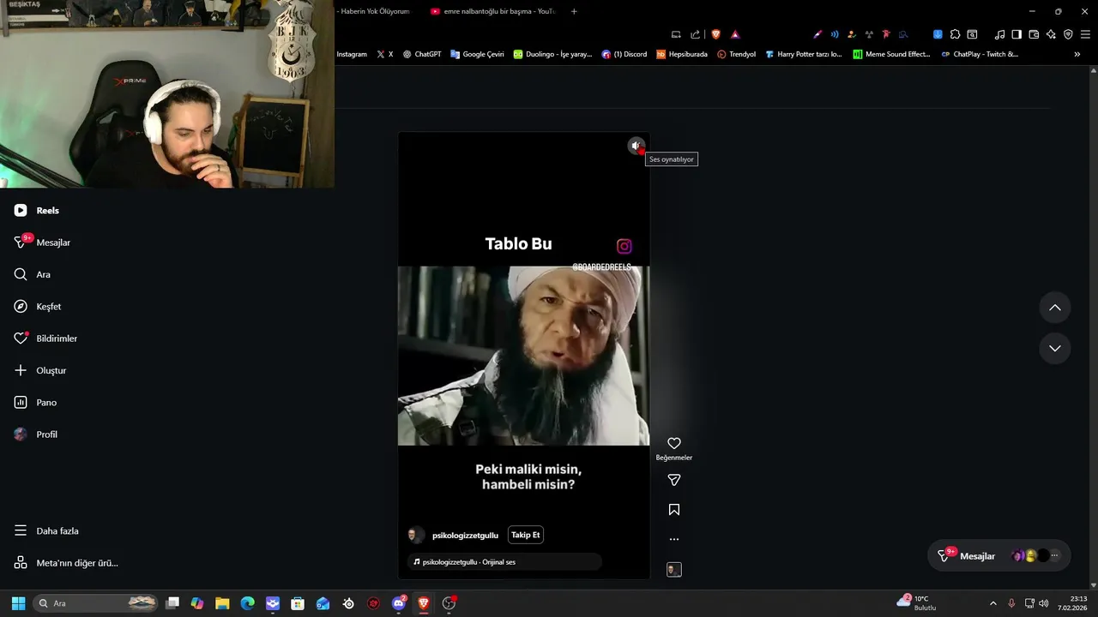Open Google Çeviri bookmark

478,54
